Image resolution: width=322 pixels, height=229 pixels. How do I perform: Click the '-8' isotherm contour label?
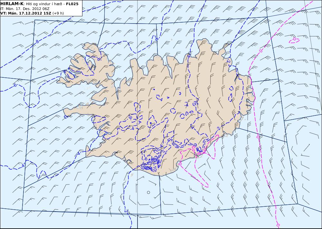(x=37, y=42)
